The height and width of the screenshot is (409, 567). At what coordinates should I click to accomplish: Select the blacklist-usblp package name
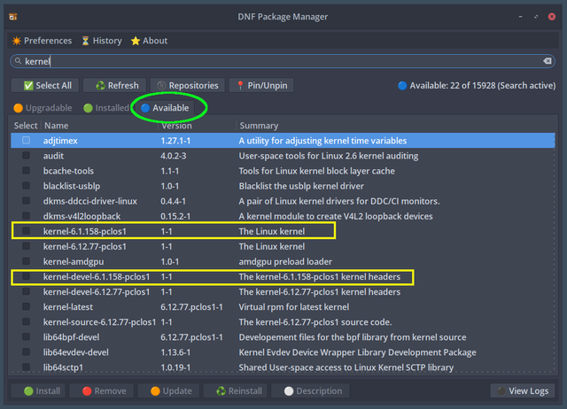[x=72, y=186]
